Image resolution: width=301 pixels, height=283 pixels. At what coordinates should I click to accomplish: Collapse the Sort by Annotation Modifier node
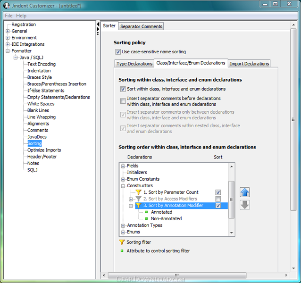(x=131, y=206)
